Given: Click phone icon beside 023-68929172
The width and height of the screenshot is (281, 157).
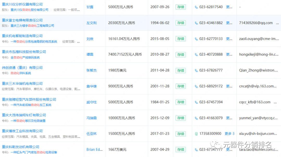Looking at the screenshot, I should [196, 86].
